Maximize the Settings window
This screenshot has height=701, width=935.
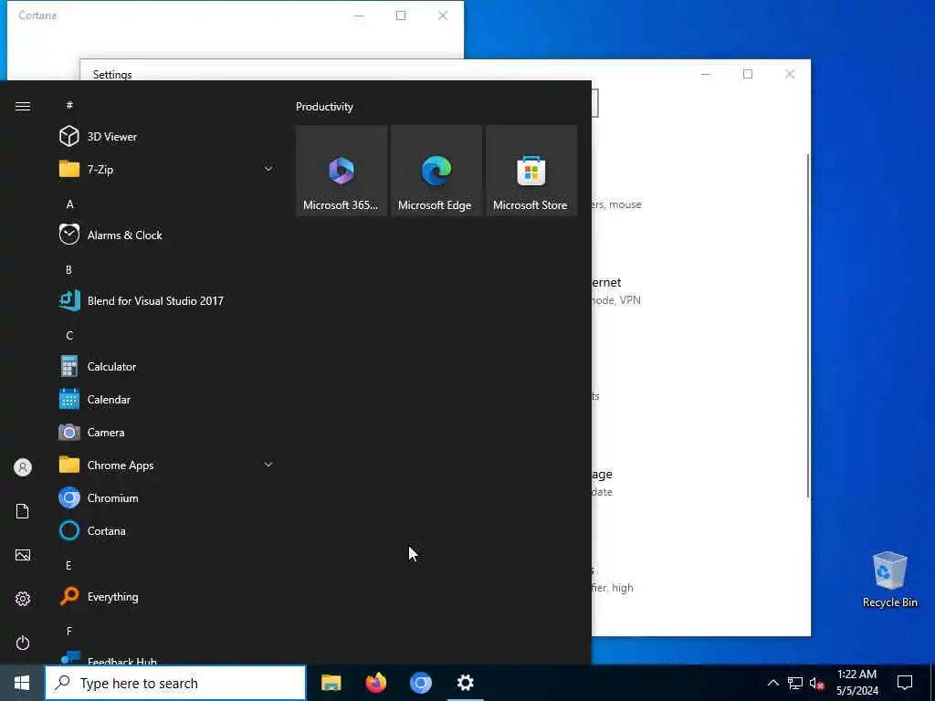coord(748,74)
